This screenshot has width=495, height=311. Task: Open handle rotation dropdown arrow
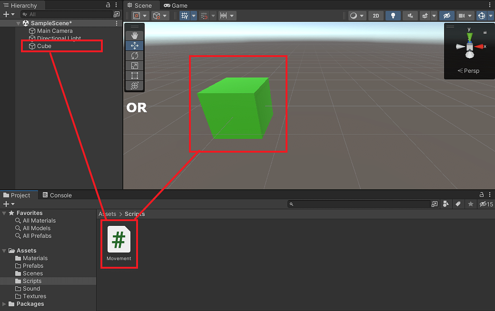tap(165, 16)
